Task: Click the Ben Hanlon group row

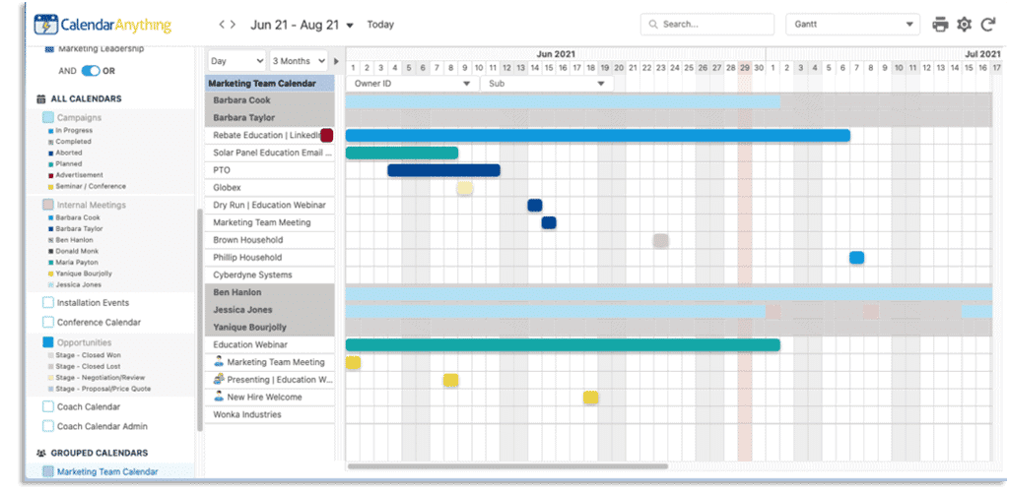Action: (270, 293)
